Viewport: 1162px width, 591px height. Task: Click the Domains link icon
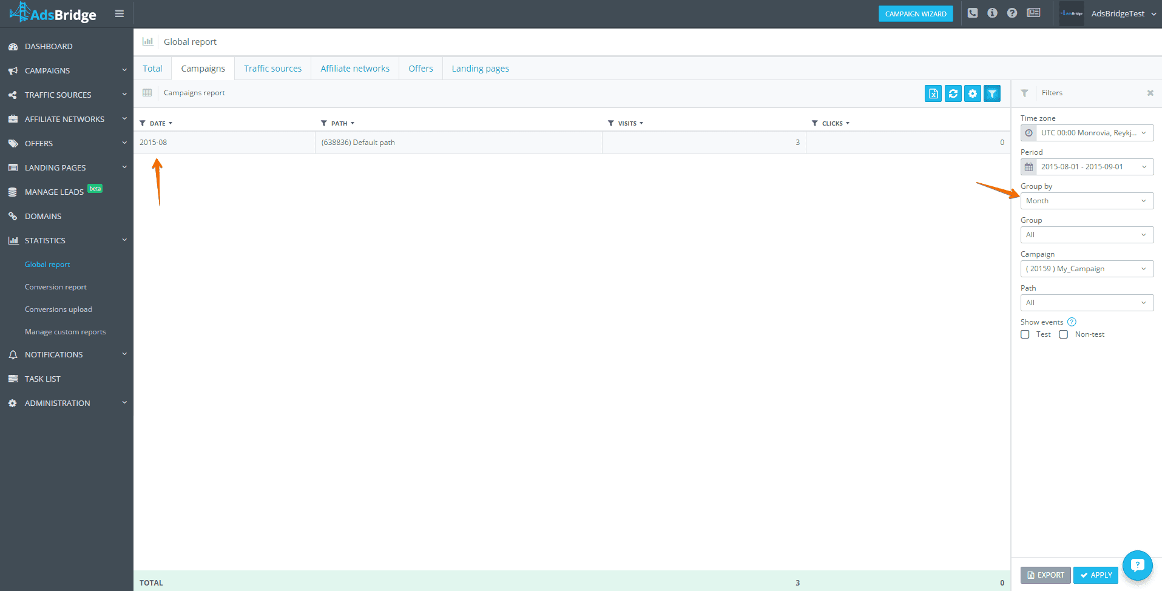point(13,216)
